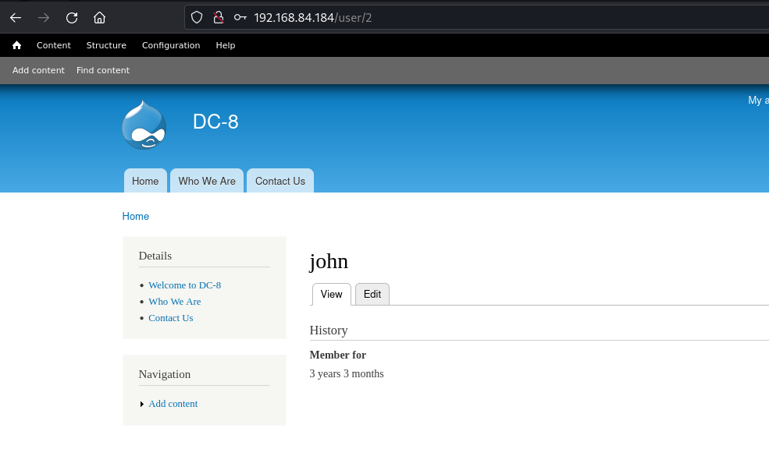Click the shield tracking protection icon
769x456 pixels.
click(x=197, y=18)
